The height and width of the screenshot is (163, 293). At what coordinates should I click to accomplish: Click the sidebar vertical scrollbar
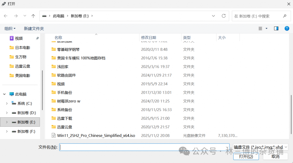42,90
